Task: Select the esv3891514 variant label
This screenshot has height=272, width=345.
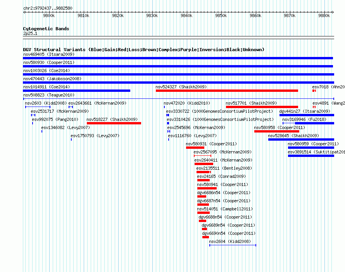Action: 316,152
